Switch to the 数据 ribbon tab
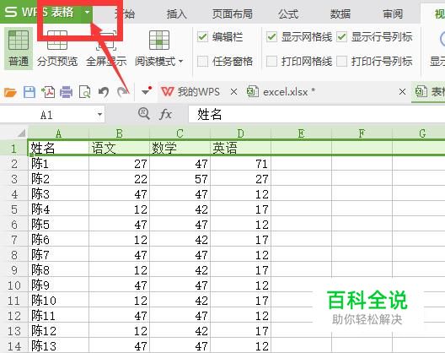The height and width of the screenshot is (353, 445). tap(340, 14)
